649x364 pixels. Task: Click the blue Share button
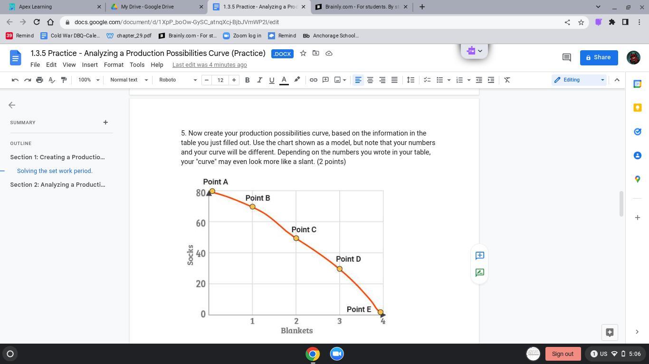[599, 57]
